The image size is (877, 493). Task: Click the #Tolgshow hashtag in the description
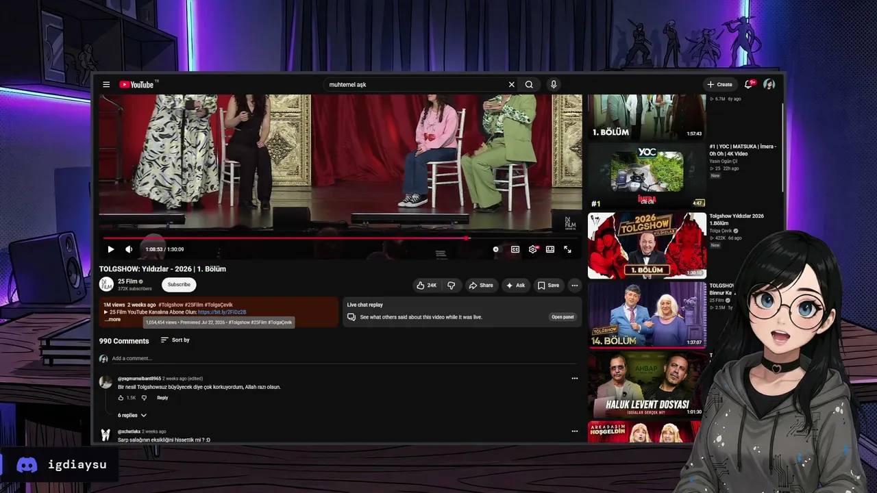click(171, 305)
